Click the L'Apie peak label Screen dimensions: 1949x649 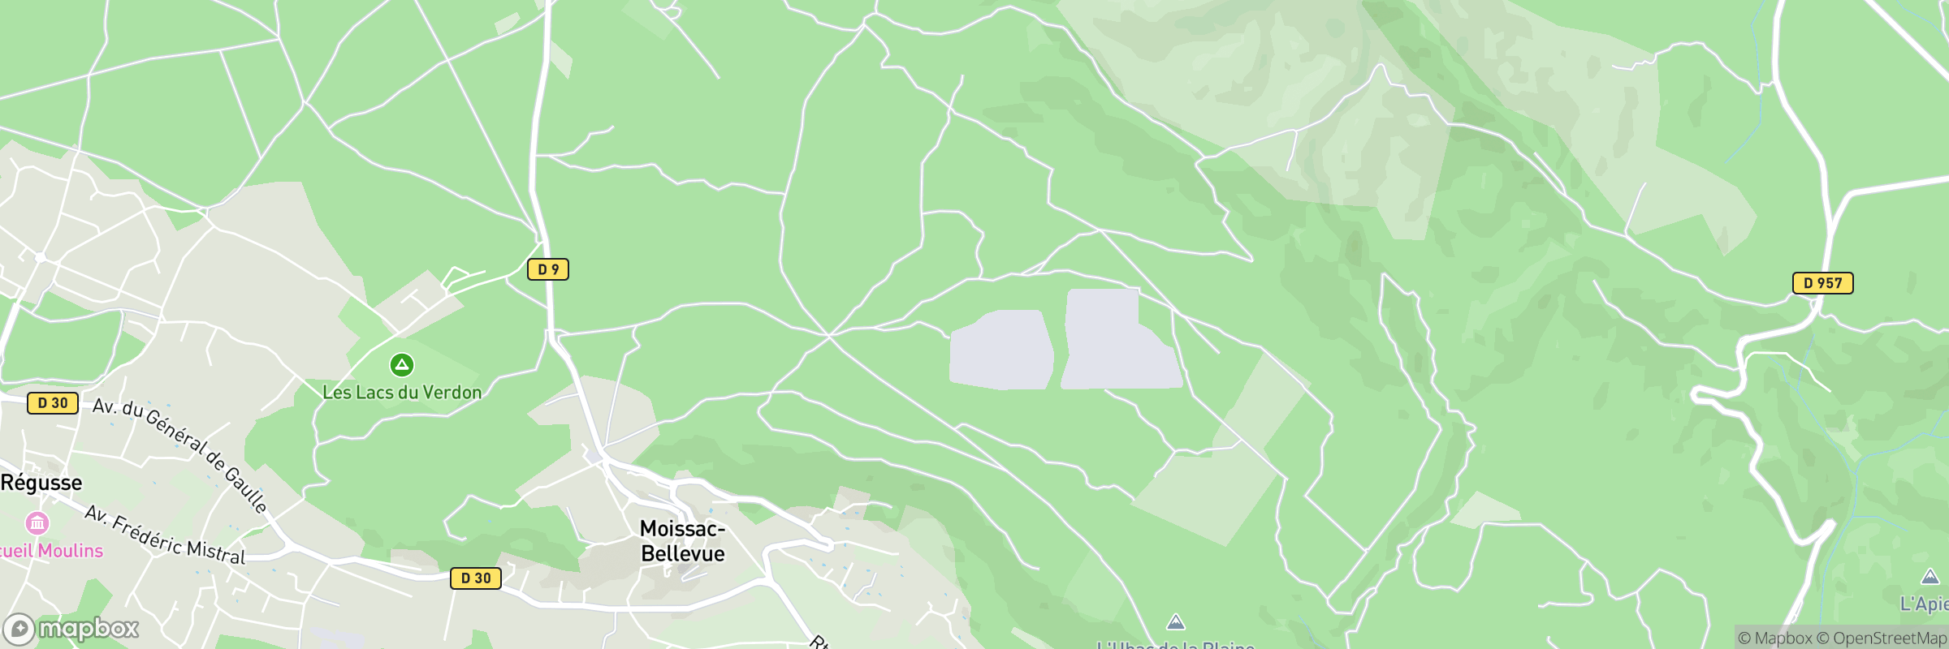pyautogui.click(x=1924, y=604)
